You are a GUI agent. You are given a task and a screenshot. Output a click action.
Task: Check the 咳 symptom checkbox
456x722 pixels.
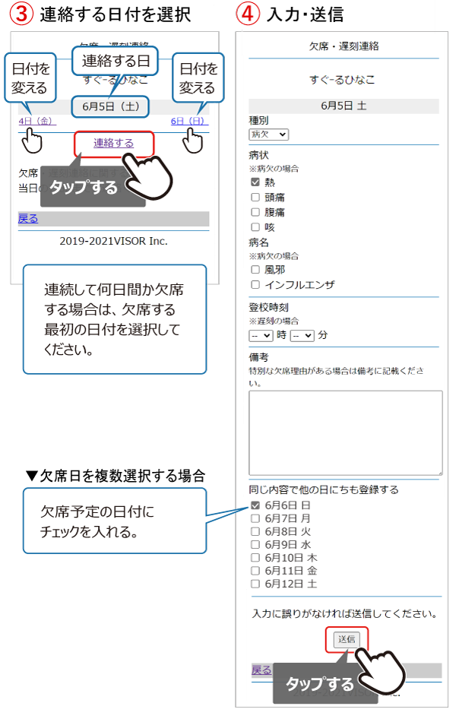(255, 227)
